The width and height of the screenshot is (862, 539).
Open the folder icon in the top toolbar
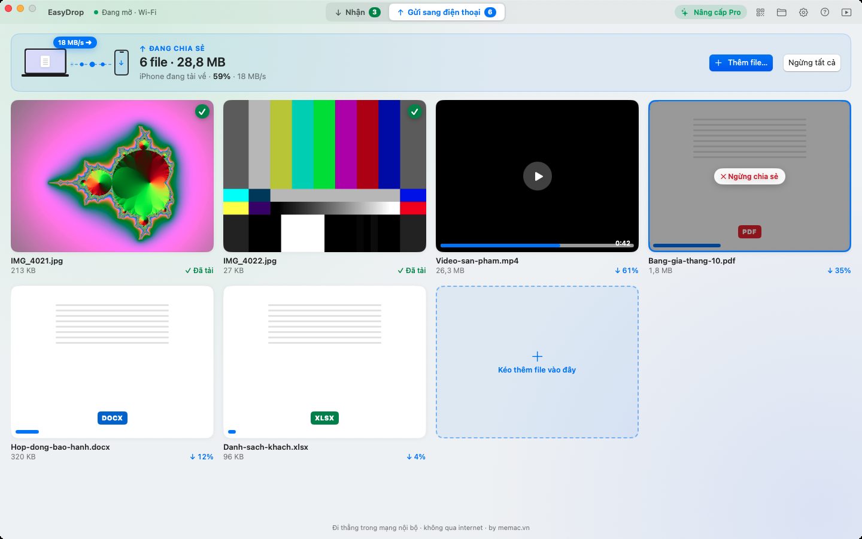click(782, 12)
